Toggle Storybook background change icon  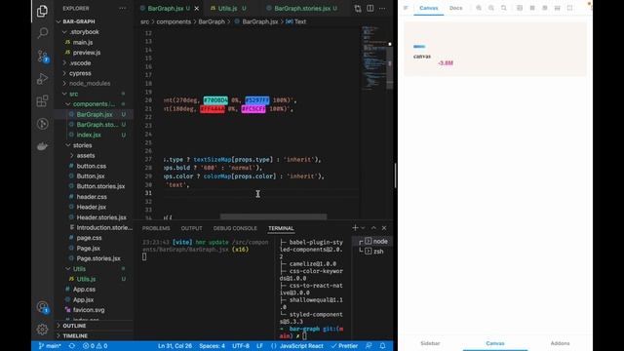pyautogui.click(x=520, y=8)
